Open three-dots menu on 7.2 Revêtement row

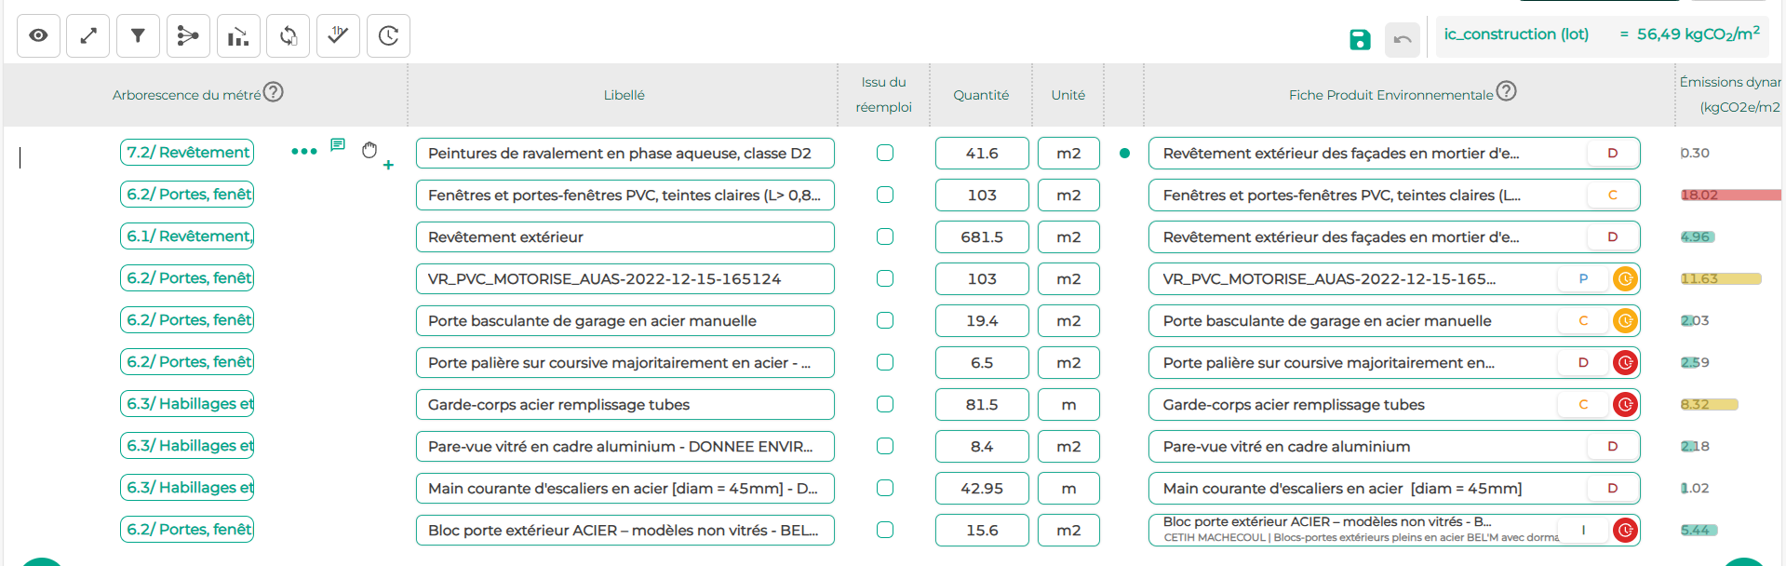[x=303, y=151]
